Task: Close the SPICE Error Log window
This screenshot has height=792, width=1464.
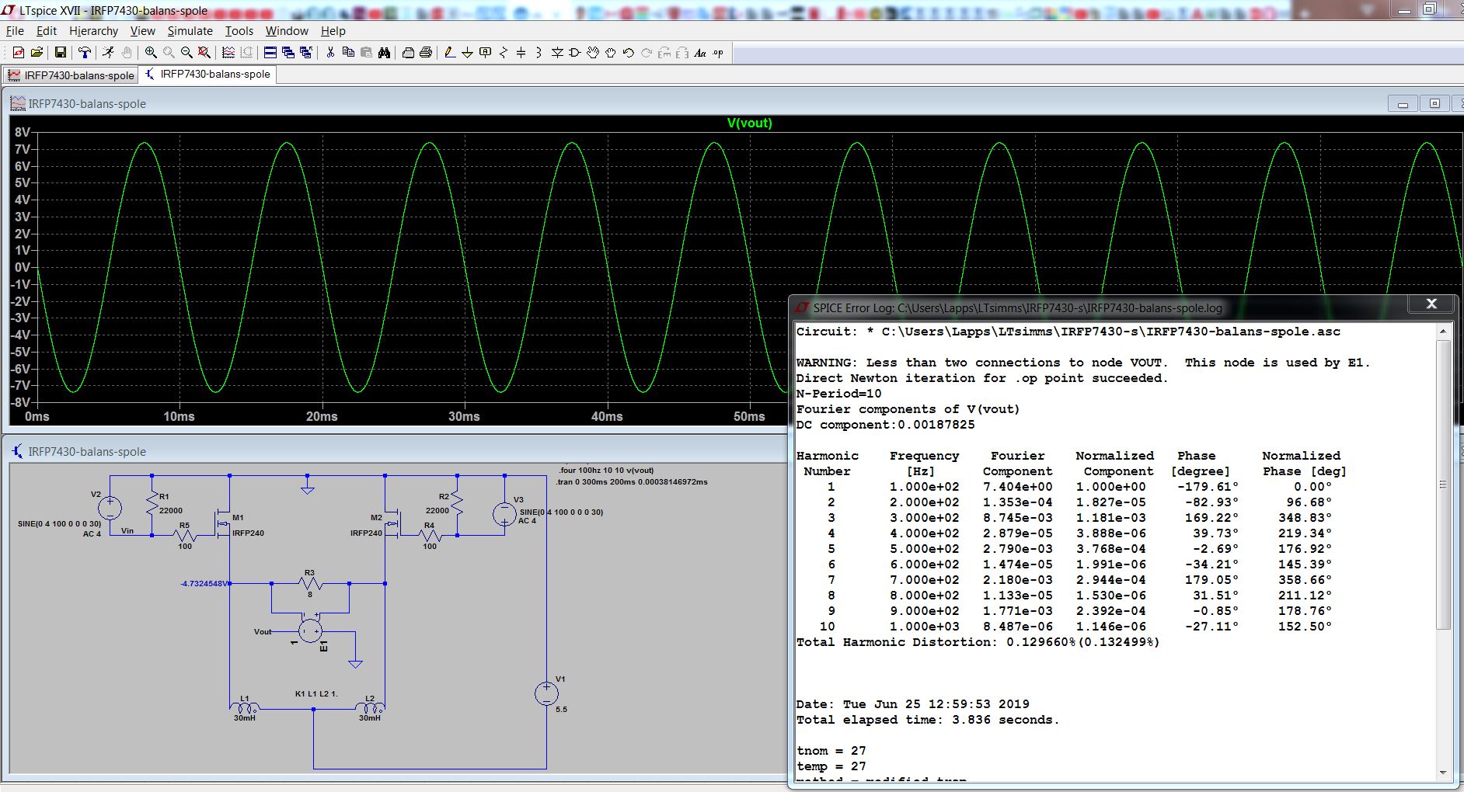Action: (1431, 304)
